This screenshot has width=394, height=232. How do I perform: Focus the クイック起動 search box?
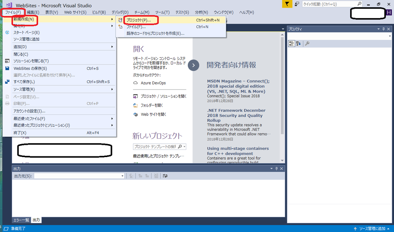click(x=332, y=4)
